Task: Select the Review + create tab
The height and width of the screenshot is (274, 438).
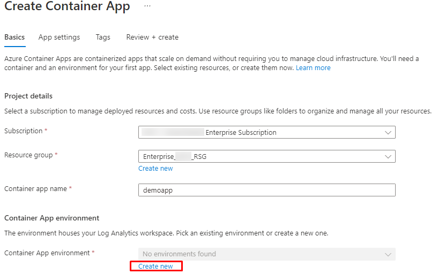Action: coord(152,37)
